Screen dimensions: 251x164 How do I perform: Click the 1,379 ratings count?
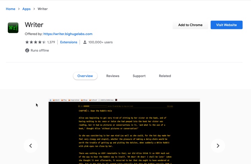pyautogui.click(x=51, y=42)
